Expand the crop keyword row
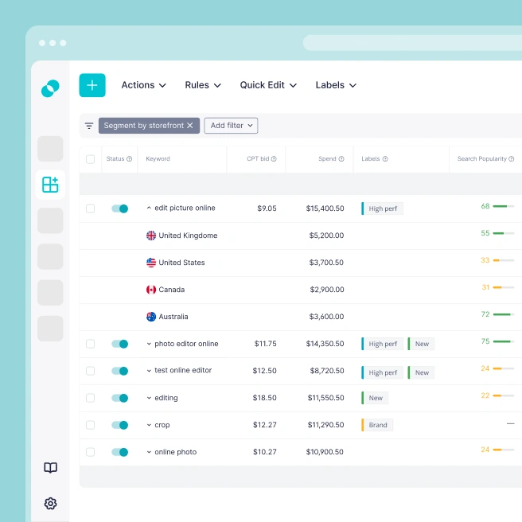The width and height of the screenshot is (522, 522). point(149,425)
